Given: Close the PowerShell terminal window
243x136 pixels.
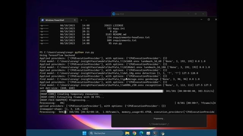Looking at the screenshot, I should (x=216, y=19).
